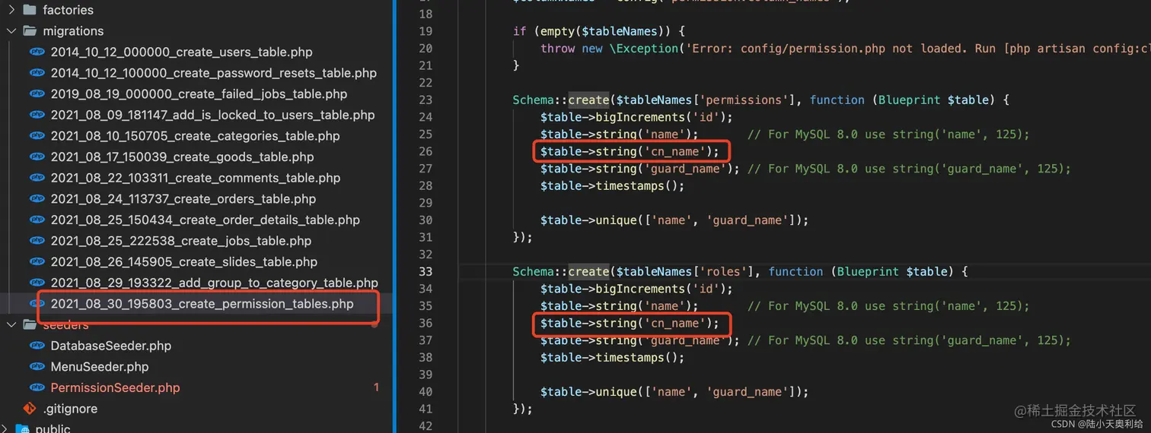Open 2014_10_12_100000_create_password_resets_table.php
This screenshot has height=433, width=1151.
point(214,74)
